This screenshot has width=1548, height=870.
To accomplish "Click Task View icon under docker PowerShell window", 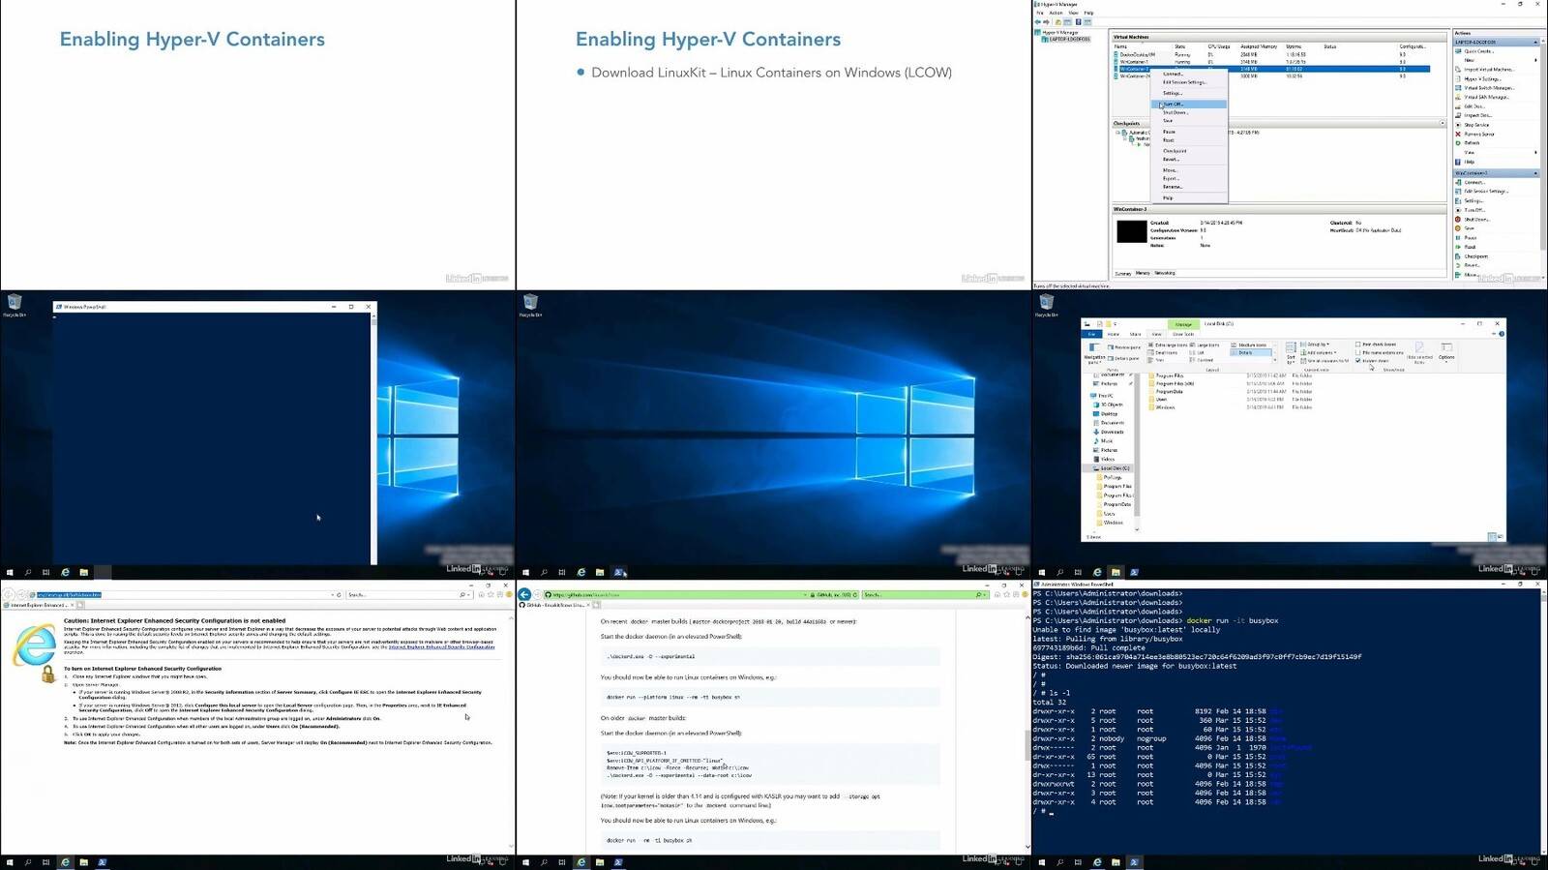I will (1078, 862).
